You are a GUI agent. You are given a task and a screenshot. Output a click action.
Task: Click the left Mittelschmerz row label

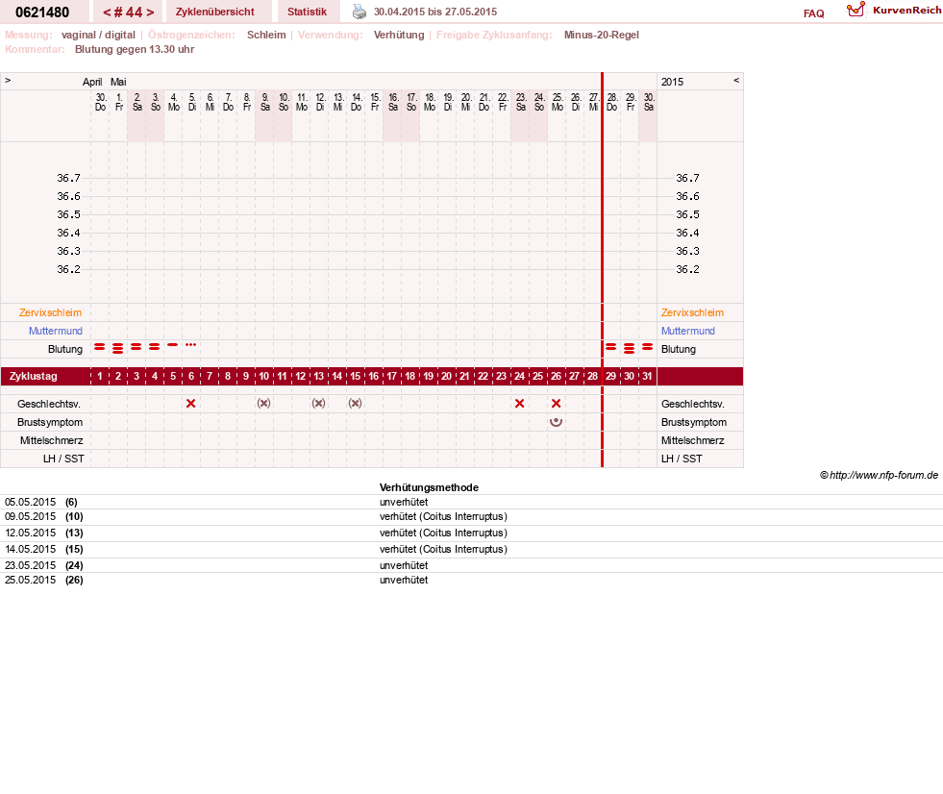(x=51, y=440)
